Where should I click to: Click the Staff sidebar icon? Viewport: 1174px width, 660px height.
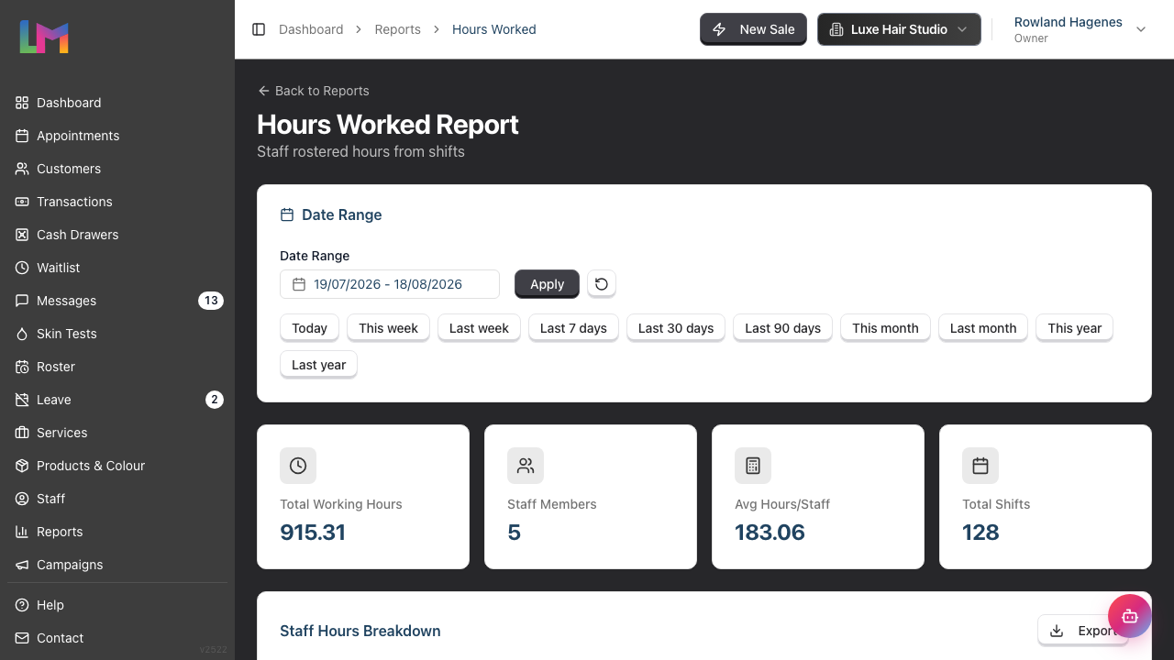pos(22,499)
